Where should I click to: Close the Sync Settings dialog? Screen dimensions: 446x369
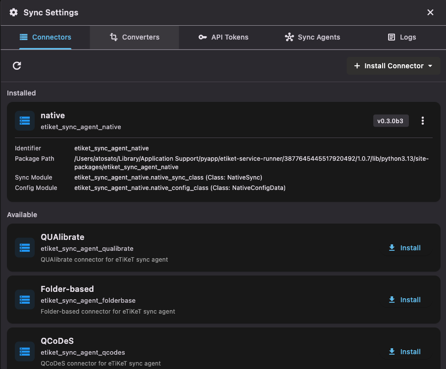[x=430, y=12]
